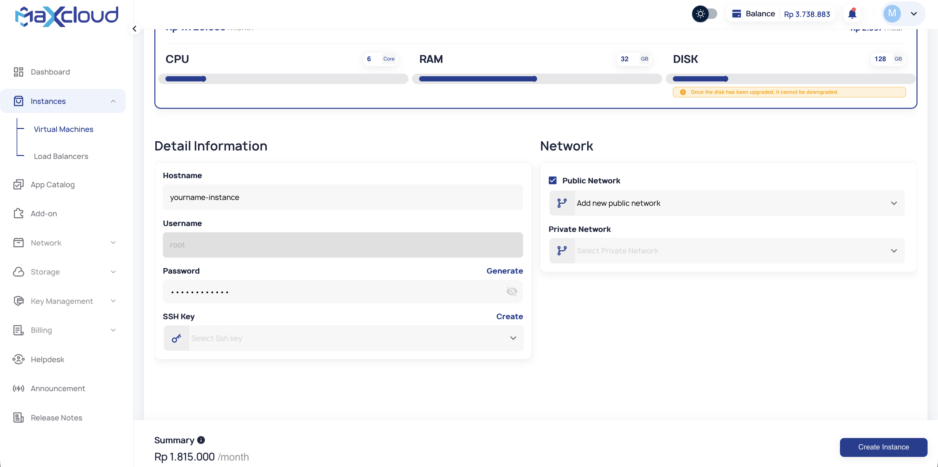The height and width of the screenshot is (467, 938).
Task: Click the SSH key icon
Action: [176, 338]
